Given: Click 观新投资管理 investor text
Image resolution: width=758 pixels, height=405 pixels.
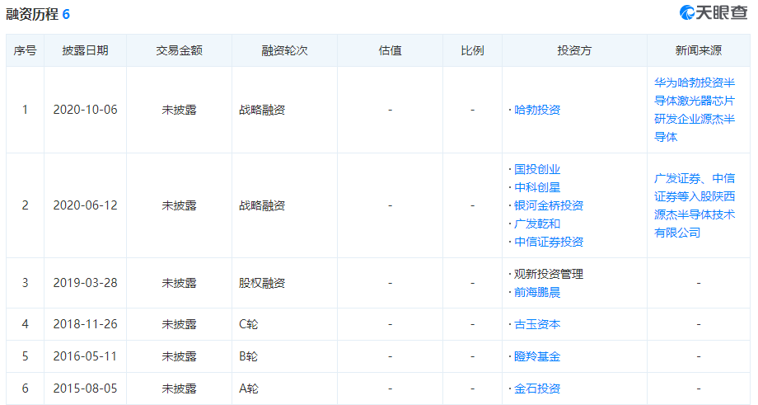Looking at the screenshot, I should [548, 274].
